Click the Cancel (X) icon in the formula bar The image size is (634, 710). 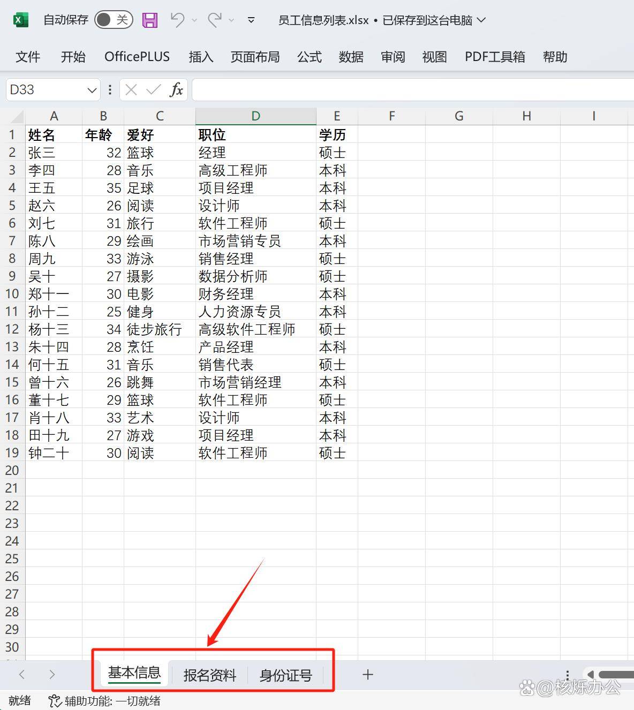coord(130,89)
